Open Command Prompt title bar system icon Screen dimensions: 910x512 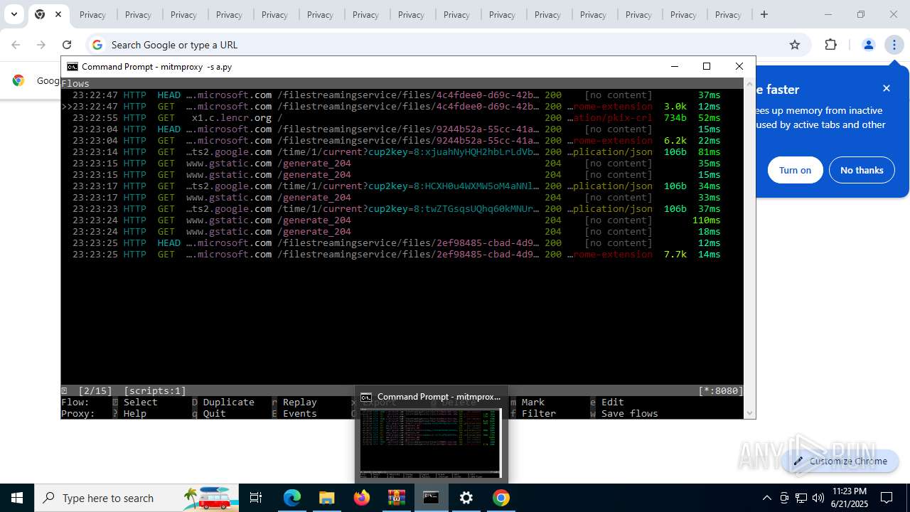click(x=72, y=67)
